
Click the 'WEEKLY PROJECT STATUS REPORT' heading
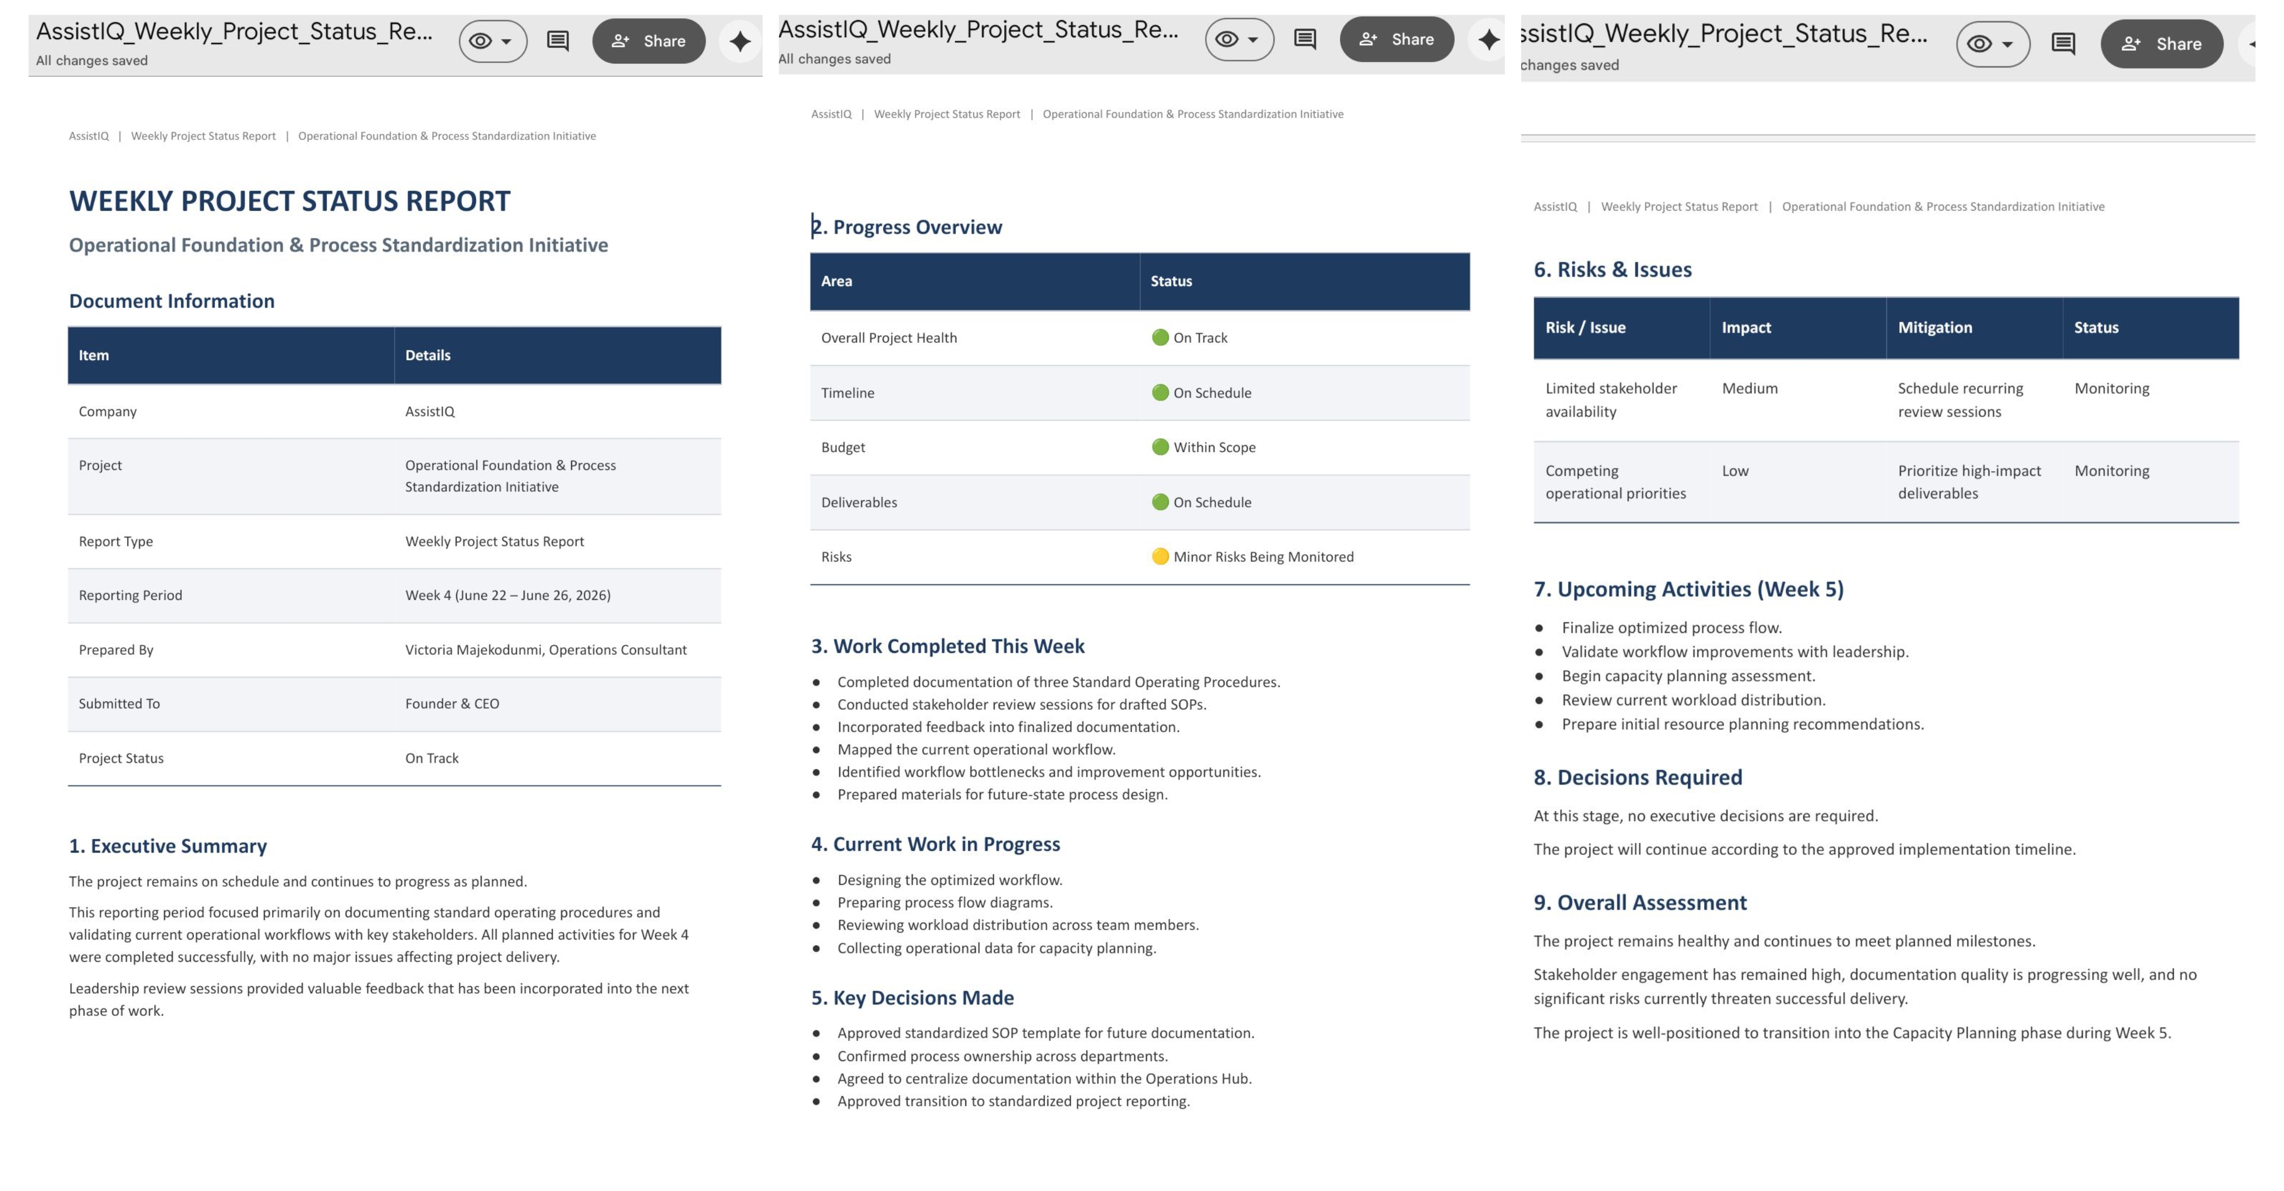pyautogui.click(x=290, y=200)
